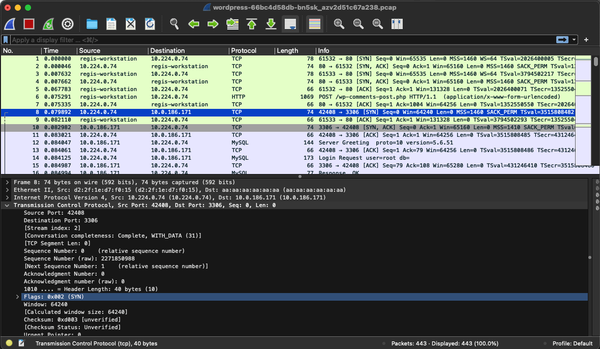Image resolution: width=600 pixels, height=349 pixels.
Task: Select Checksum: 0xd003 [unverified] field
Action: coord(72,319)
